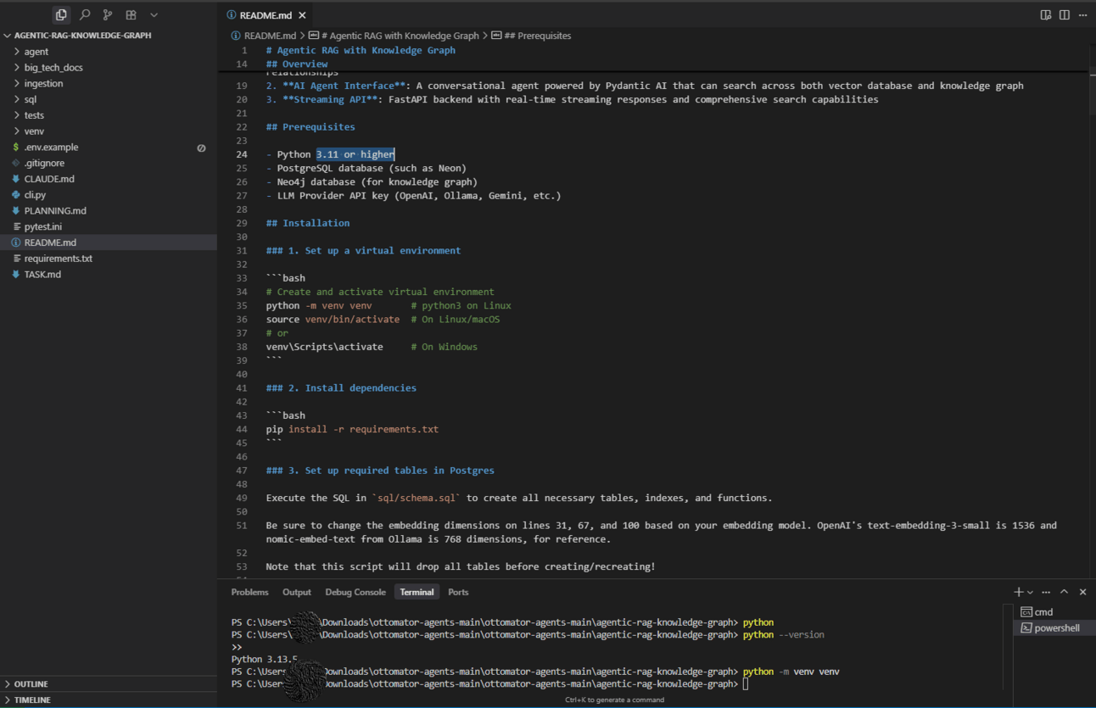
Task: Switch to the Ports panel tab
Action: (x=458, y=592)
